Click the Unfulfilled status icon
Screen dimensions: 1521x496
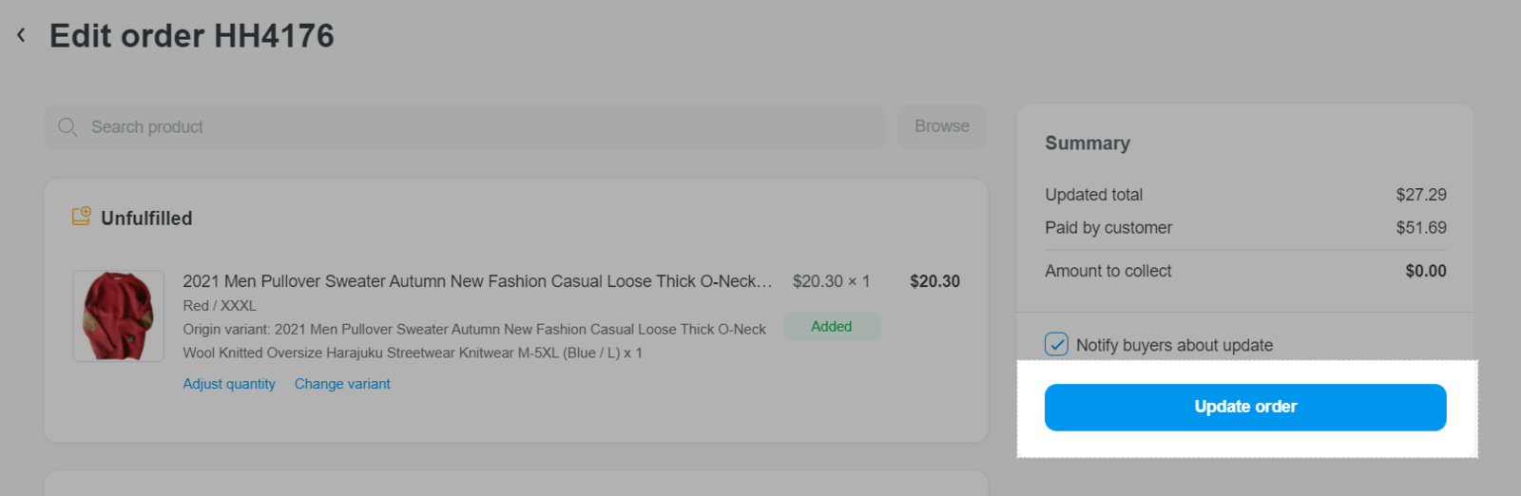click(x=82, y=217)
